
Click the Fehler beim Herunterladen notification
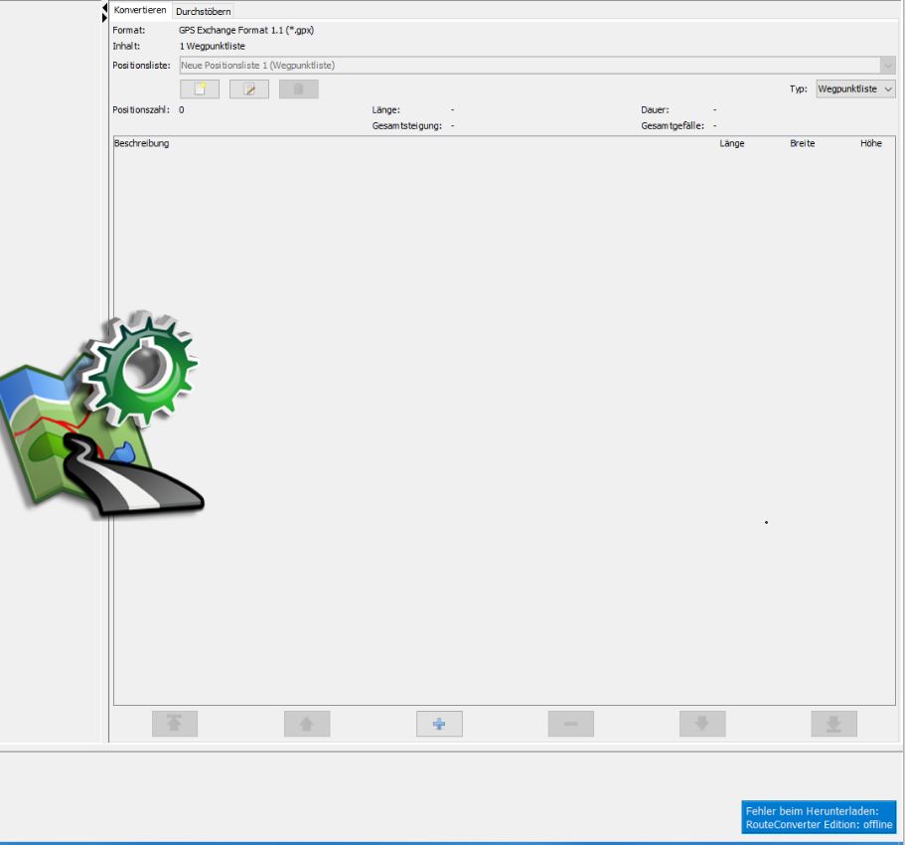[x=819, y=817]
